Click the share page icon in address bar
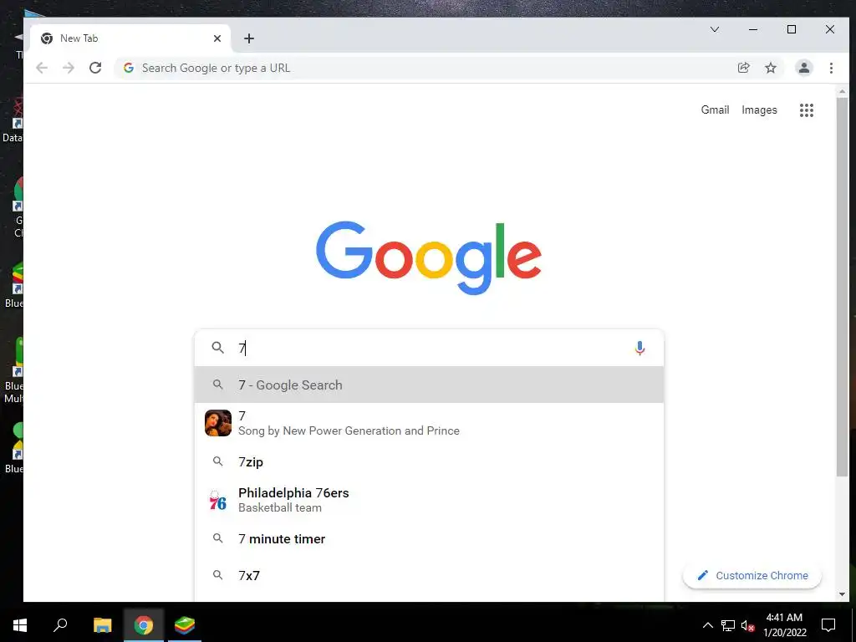 point(743,68)
